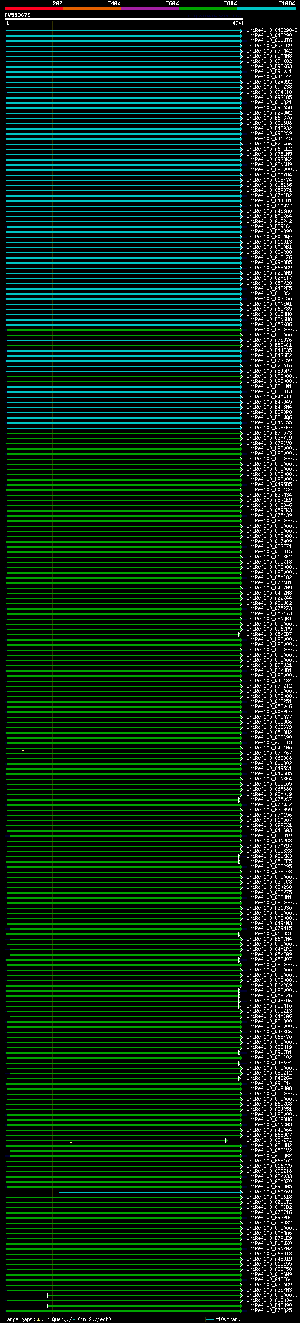Open hit UniRef100_C4R5S1

[269, 769]
